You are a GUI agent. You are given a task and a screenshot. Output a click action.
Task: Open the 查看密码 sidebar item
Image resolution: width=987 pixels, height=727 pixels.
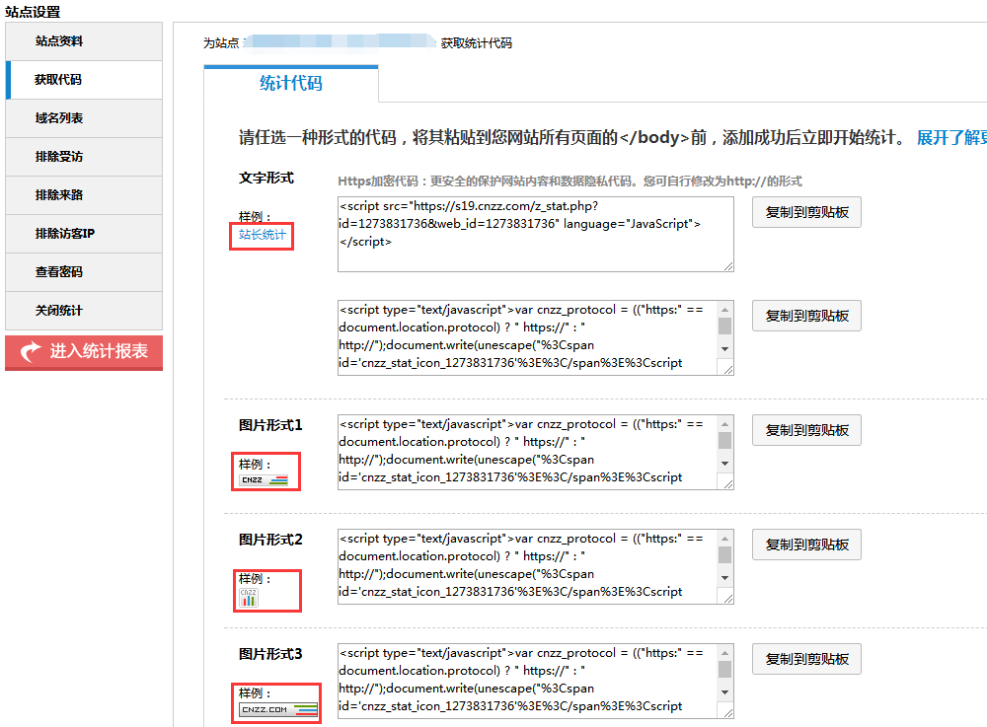(59, 272)
